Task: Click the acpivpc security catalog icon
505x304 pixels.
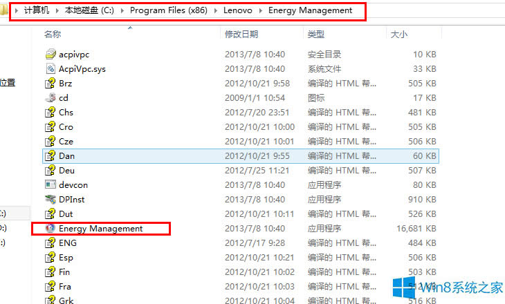Action: coord(50,55)
